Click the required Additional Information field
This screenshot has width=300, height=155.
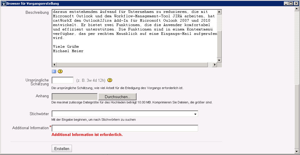click(125, 128)
